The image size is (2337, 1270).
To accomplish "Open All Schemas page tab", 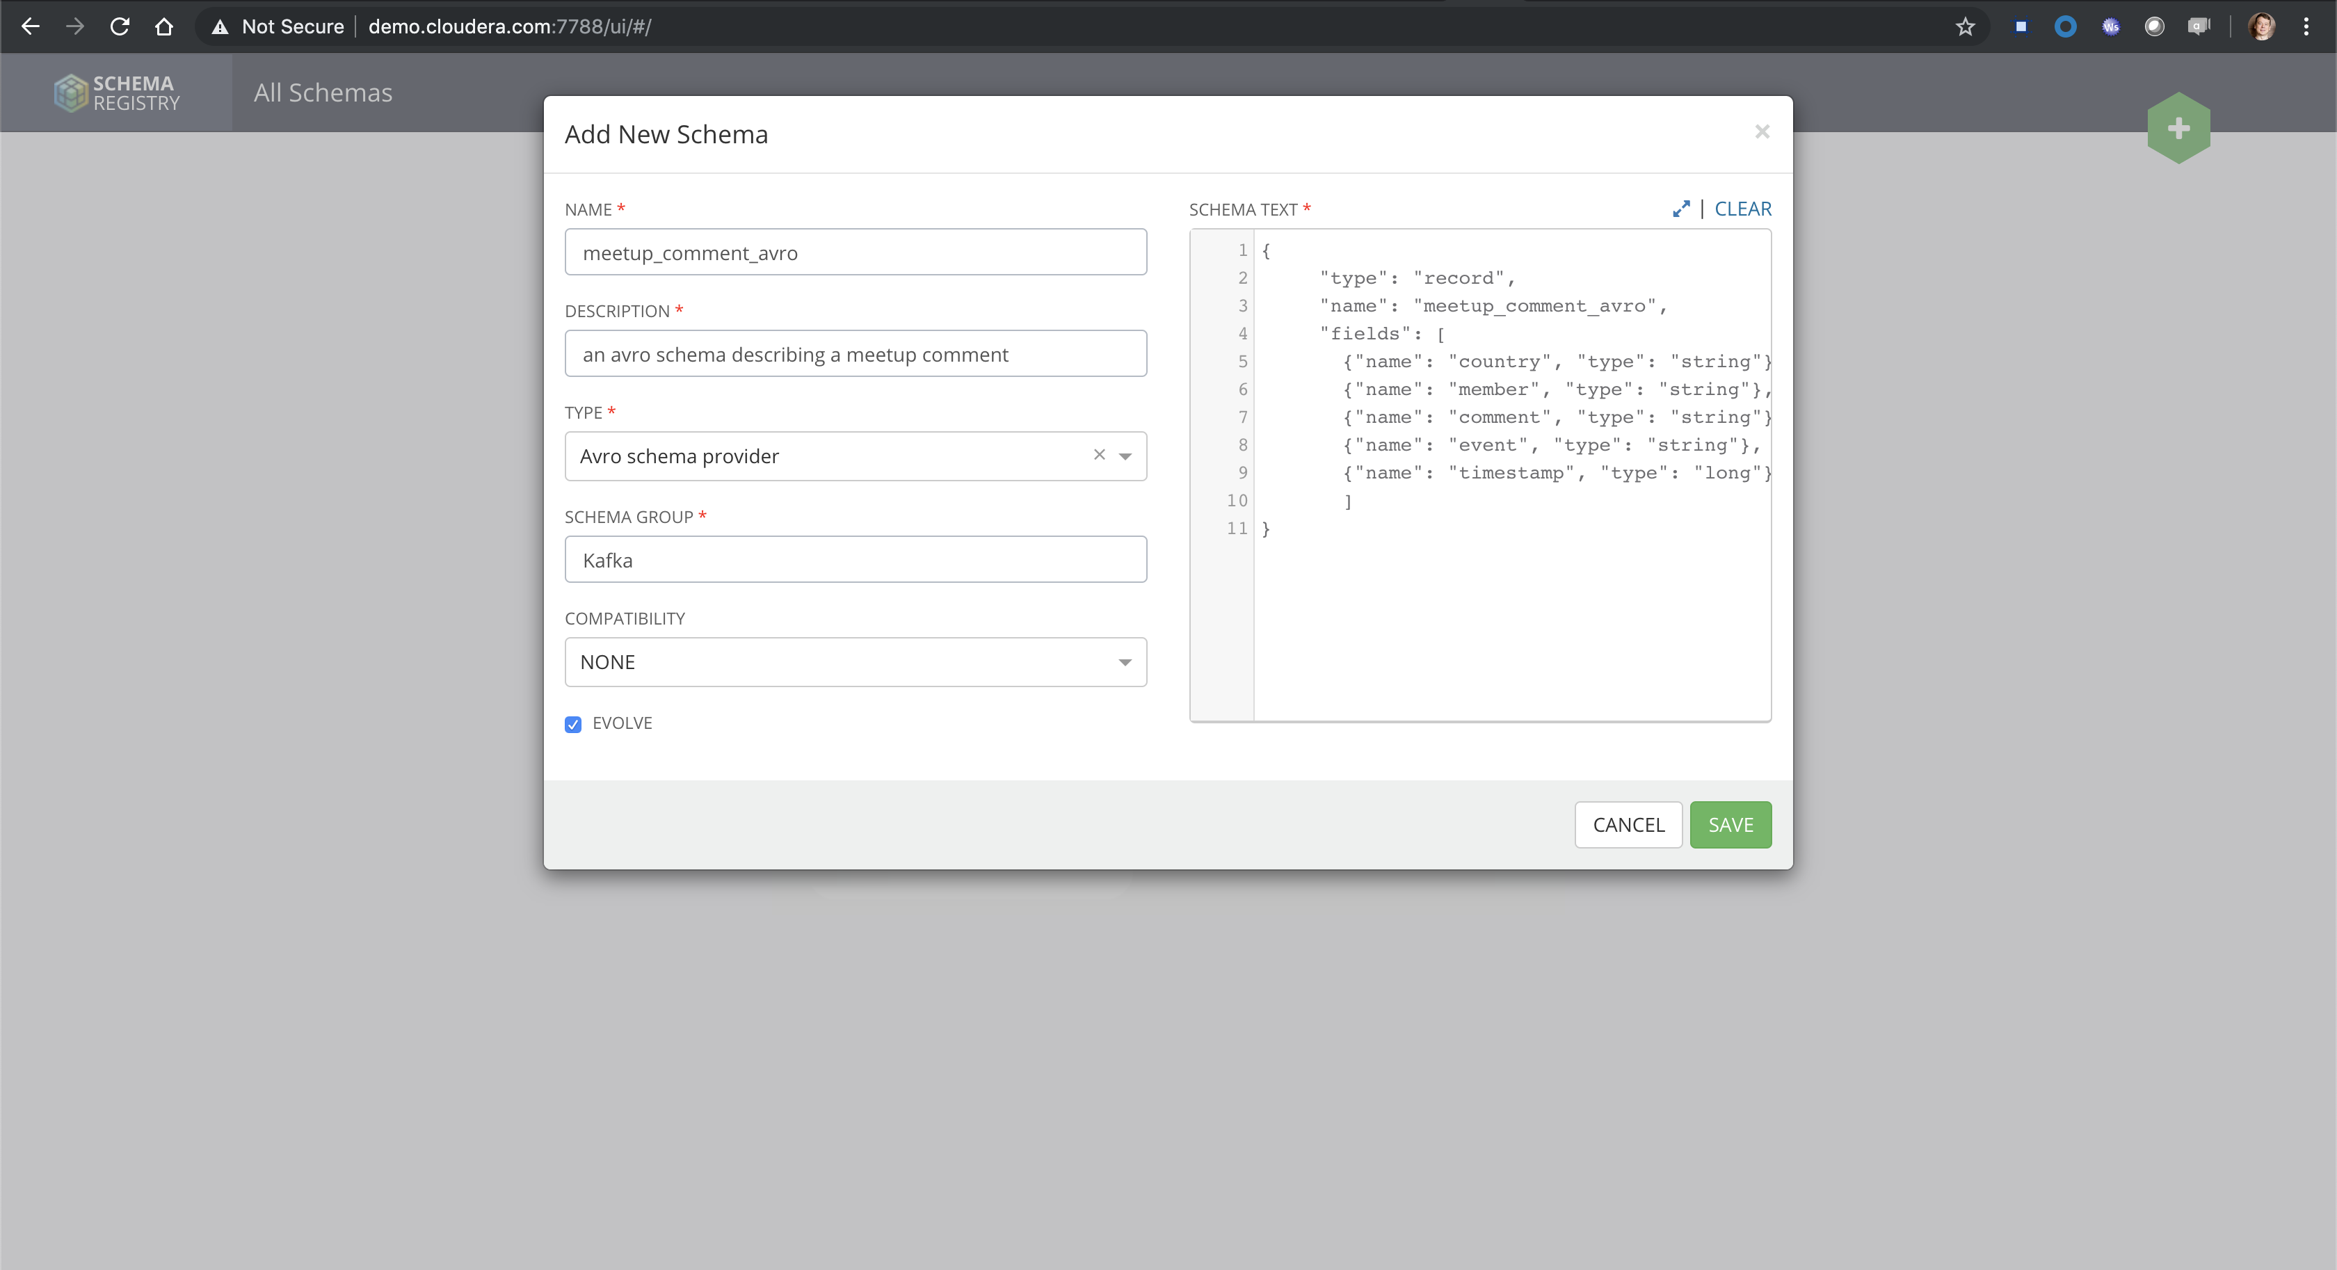I will (323, 93).
